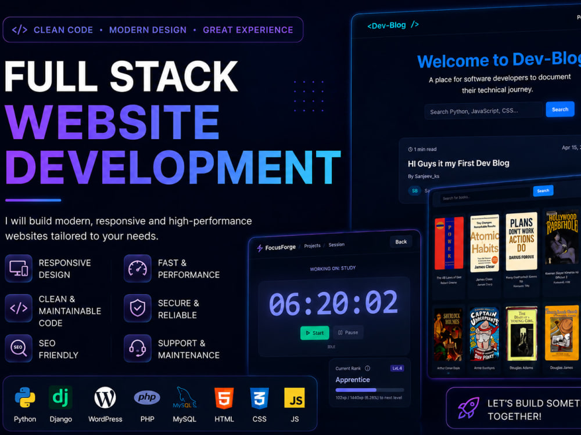
Task: Click the FocusForge lightning bolt logo
Action: click(x=260, y=248)
